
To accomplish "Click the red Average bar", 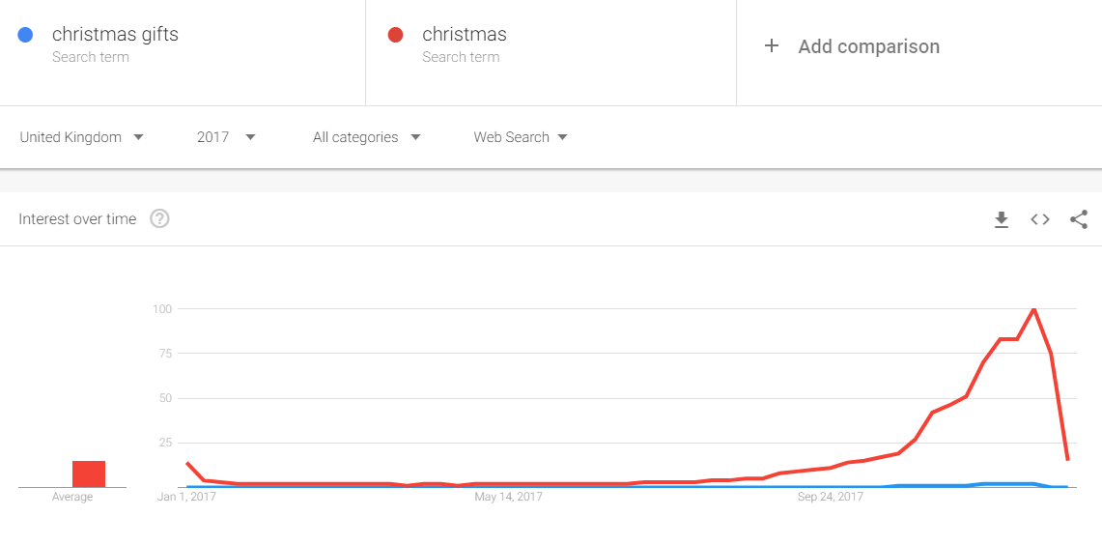I will click(x=89, y=473).
